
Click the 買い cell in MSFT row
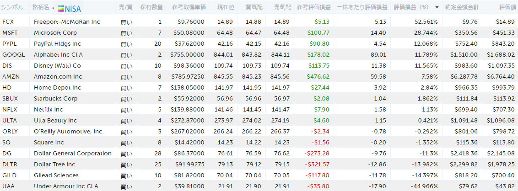pos(126,33)
